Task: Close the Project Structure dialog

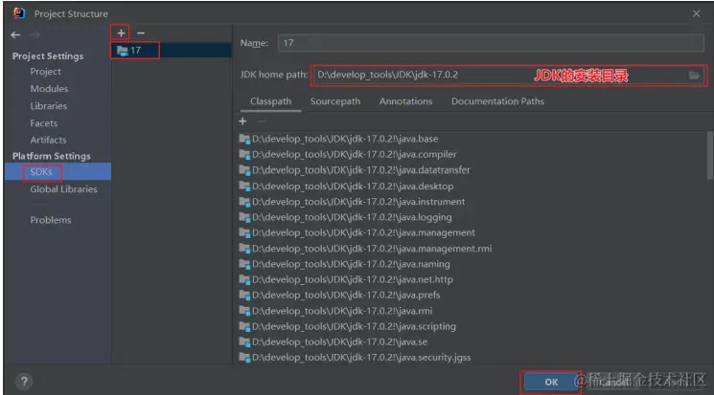Action: pos(696,13)
